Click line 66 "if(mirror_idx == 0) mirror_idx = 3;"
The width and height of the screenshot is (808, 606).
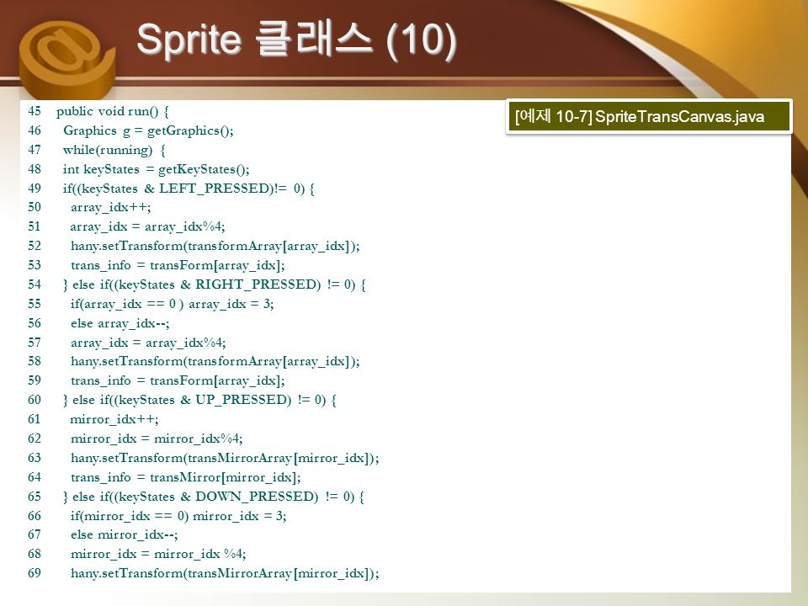coord(178,516)
